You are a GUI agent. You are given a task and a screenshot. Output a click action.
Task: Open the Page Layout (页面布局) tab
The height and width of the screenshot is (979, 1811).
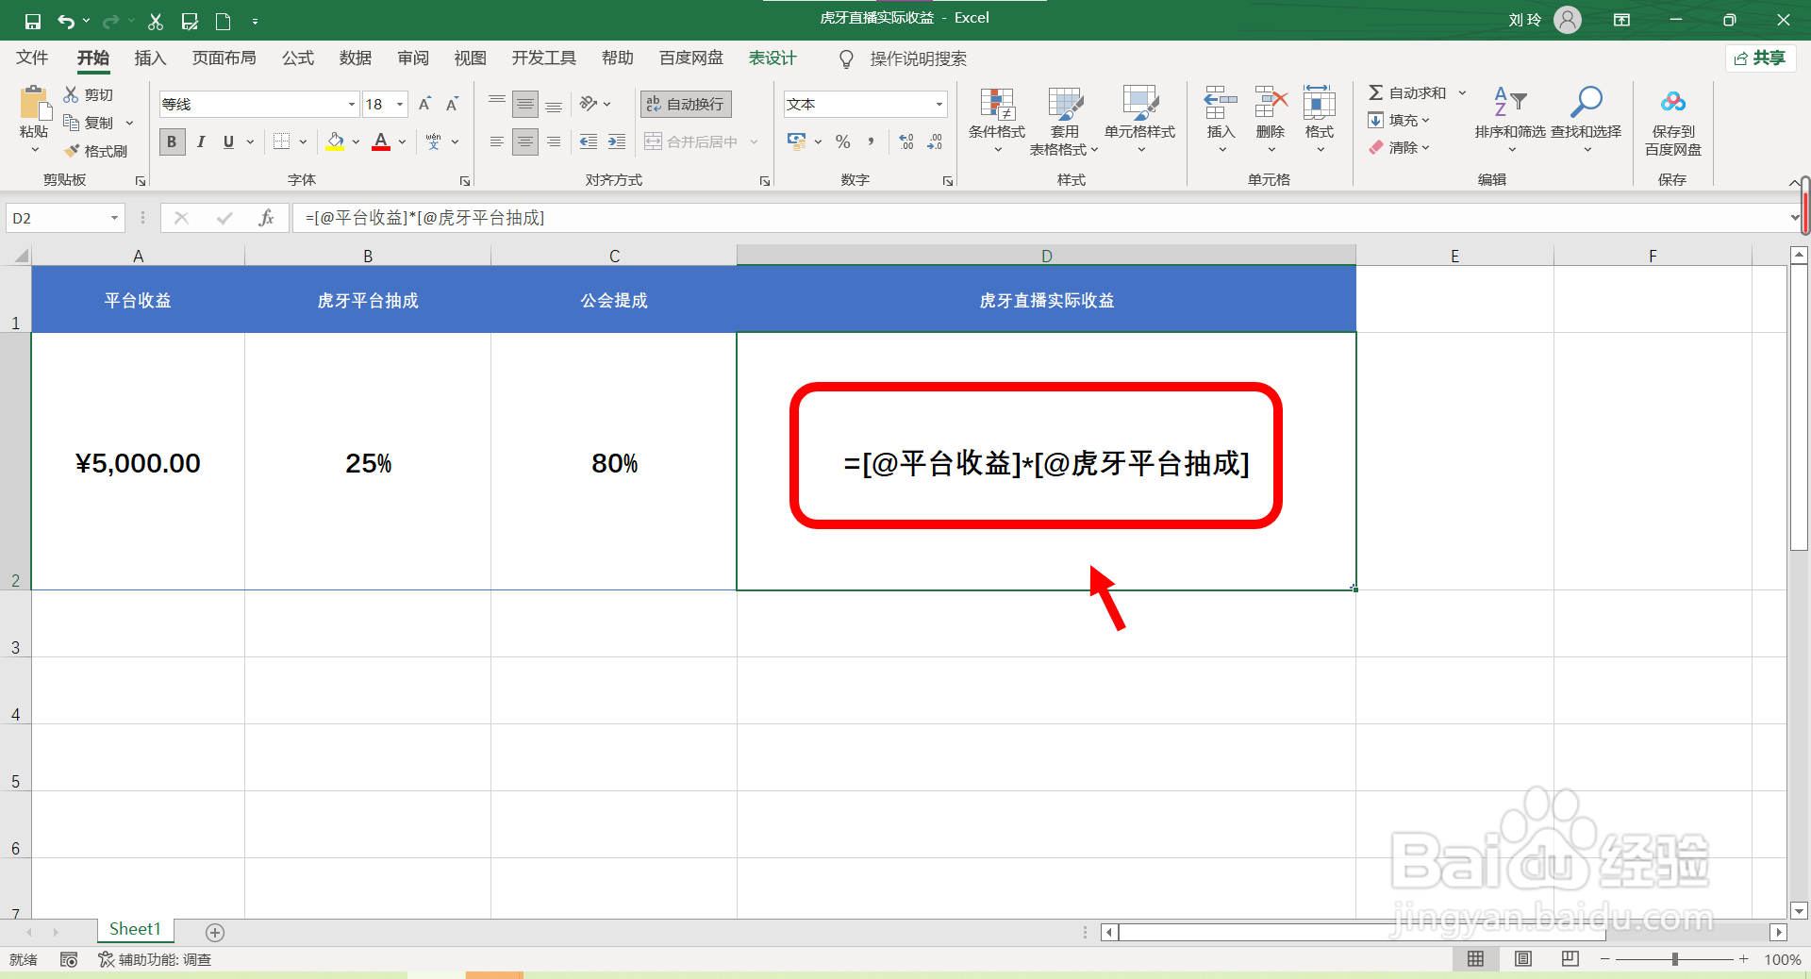coord(224,58)
